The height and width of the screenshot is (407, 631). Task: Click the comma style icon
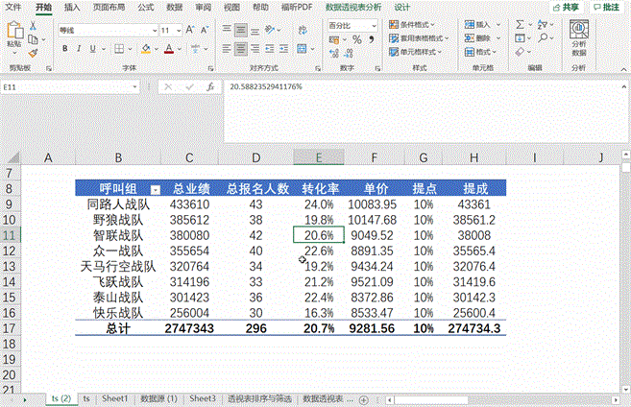pyautogui.click(x=370, y=40)
